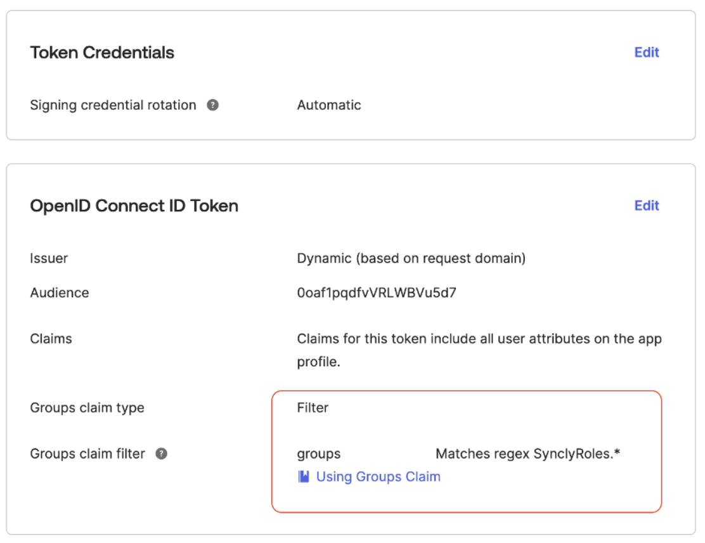Show help for Groups claim filter
The width and height of the screenshot is (705, 543).
tap(162, 454)
